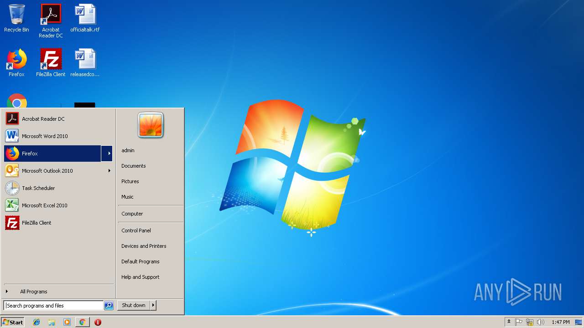Open FileZilla Client desktop shortcut
This screenshot has height=328, width=584.
(x=51, y=63)
